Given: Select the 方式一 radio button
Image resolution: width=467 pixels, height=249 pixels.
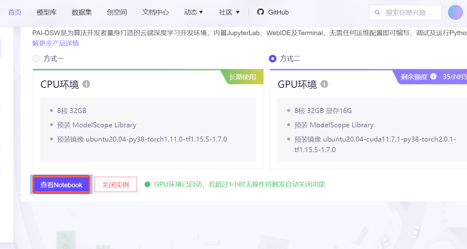Looking at the screenshot, I should pos(36,59).
